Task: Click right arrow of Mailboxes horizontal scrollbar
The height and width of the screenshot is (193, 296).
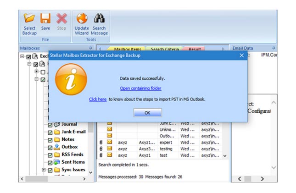Action: [x=84, y=179]
